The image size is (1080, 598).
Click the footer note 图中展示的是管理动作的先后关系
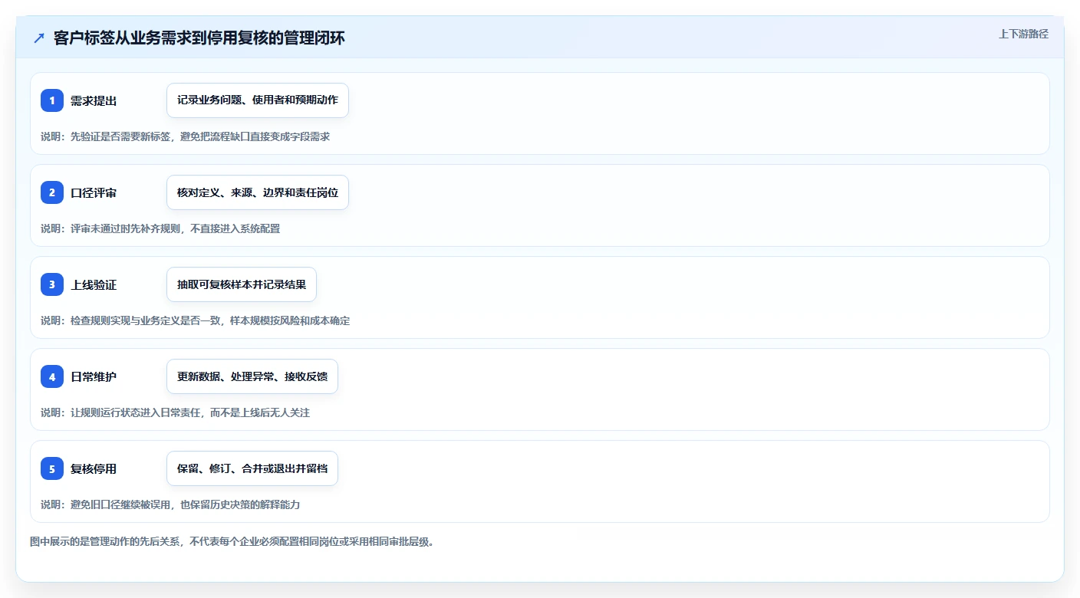coord(106,541)
